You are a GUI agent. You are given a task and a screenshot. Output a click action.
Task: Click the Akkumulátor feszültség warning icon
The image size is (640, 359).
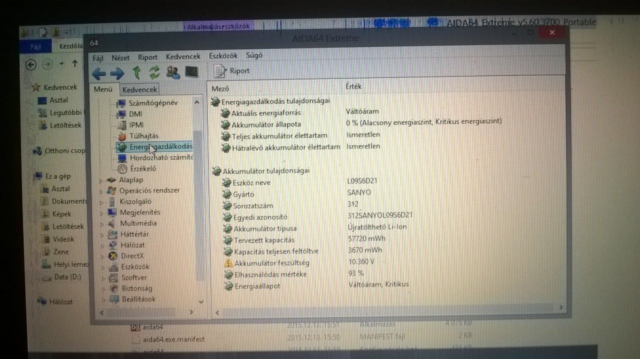tap(228, 262)
